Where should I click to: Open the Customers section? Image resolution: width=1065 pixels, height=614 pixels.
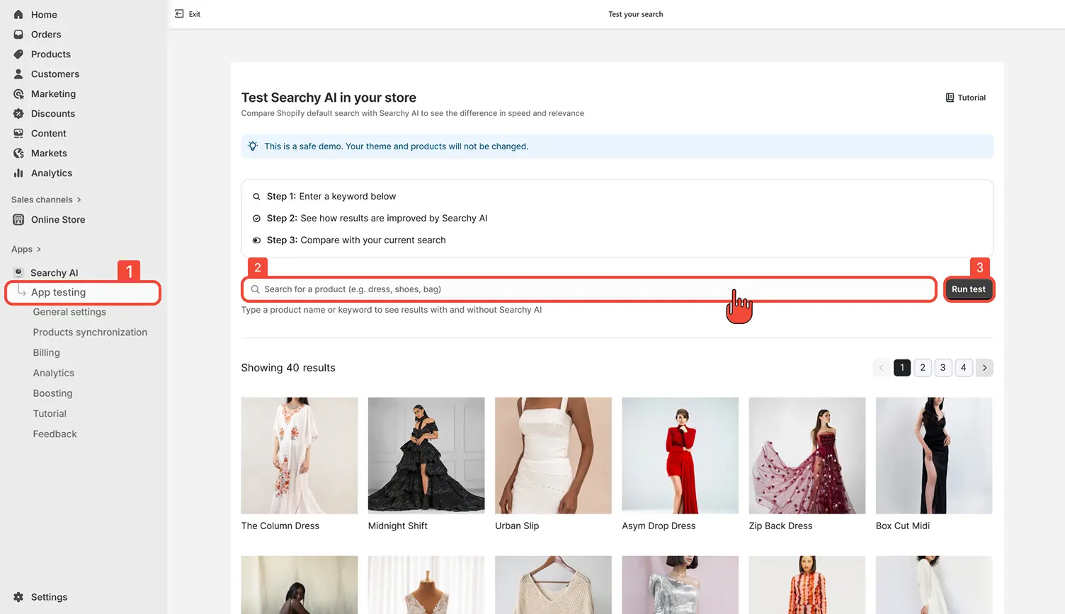click(x=54, y=74)
